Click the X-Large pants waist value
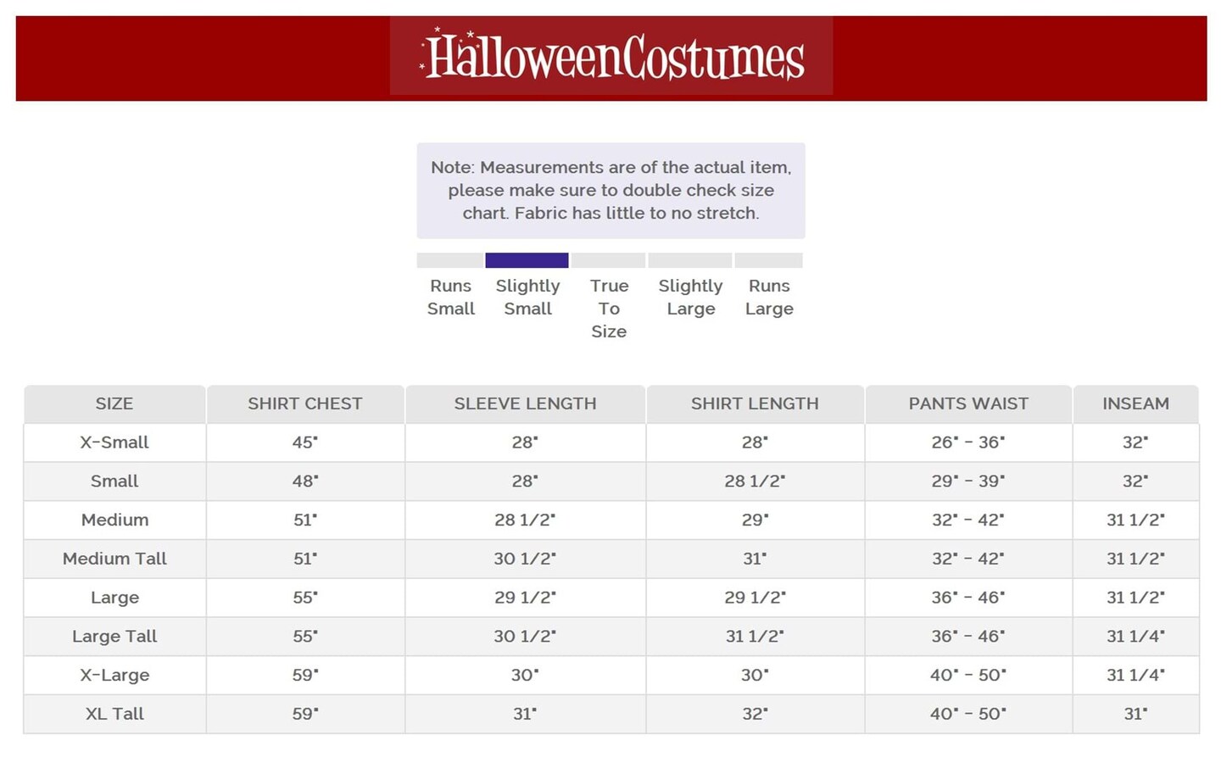 (x=968, y=676)
